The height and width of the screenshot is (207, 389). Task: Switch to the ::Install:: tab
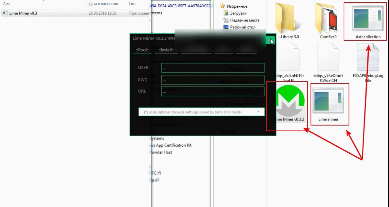(166, 50)
